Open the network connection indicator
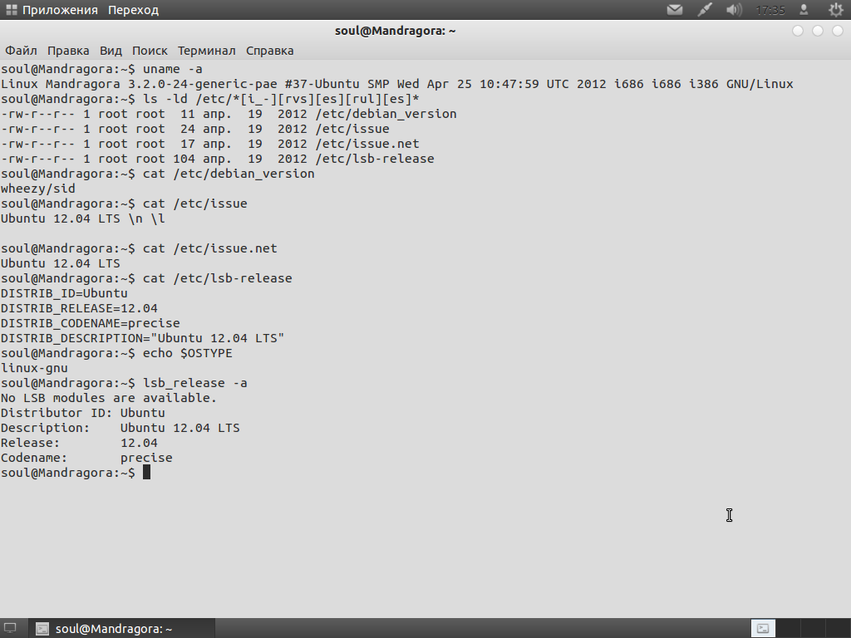The width and height of the screenshot is (851, 638). point(705,10)
